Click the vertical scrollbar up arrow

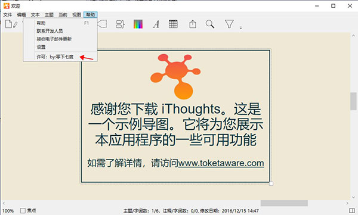(x=353, y=36)
